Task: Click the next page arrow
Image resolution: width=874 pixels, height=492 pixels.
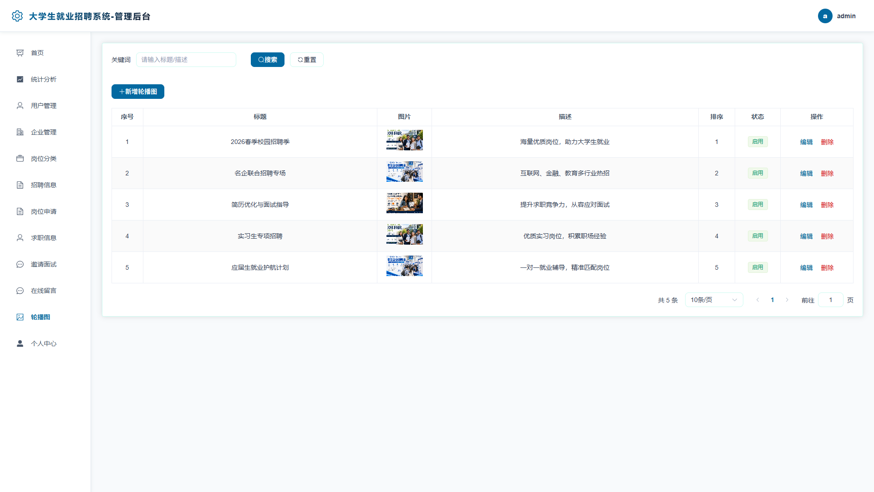Action: point(787,300)
